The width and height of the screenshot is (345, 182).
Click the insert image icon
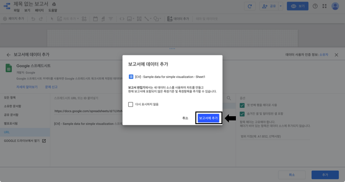click(x=130, y=19)
